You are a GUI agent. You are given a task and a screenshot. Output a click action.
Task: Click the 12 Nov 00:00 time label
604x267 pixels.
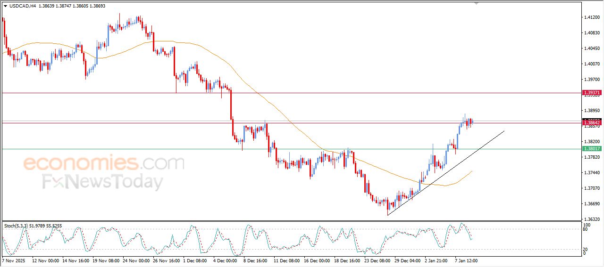(x=47, y=260)
